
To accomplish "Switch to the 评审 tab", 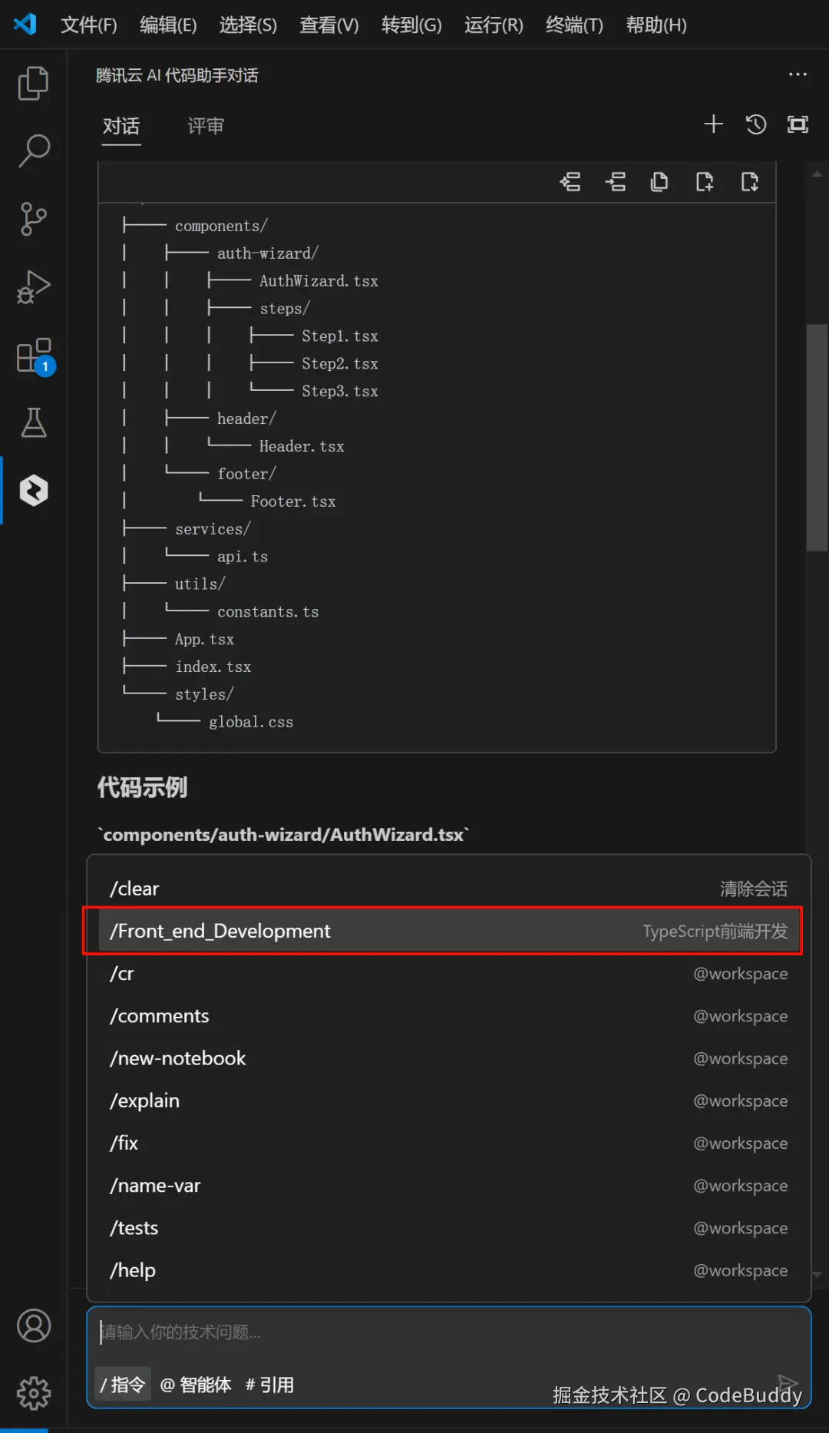I will click(x=206, y=126).
